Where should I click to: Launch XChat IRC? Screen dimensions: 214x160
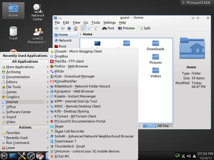[93, 156]
